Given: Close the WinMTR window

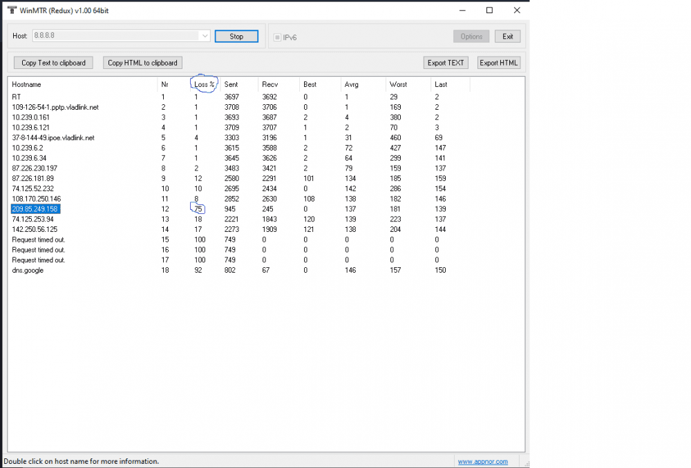Looking at the screenshot, I should [x=517, y=10].
